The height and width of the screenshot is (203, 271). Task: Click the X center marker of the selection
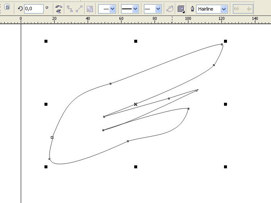(x=135, y=104)
